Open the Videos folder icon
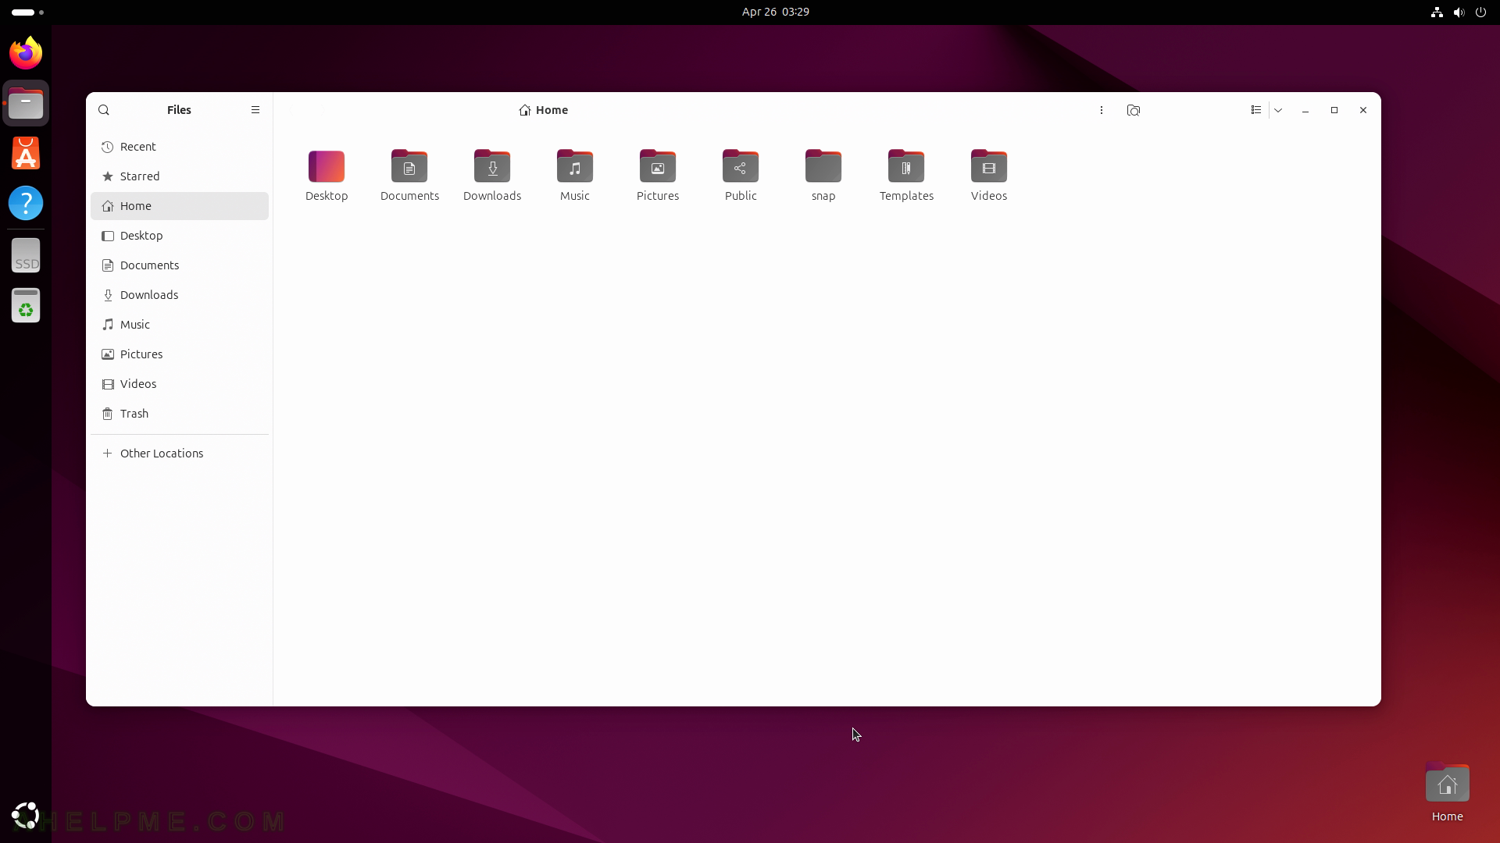This screenshot has height=843, width=1500. (989, 166)
